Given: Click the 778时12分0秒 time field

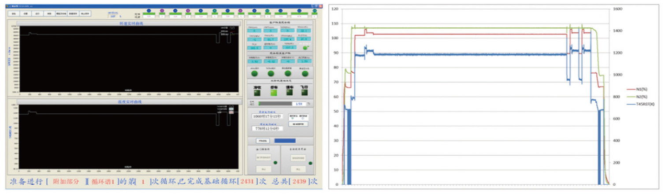Looking at the screenshot, I should click(x=267, y=128).
